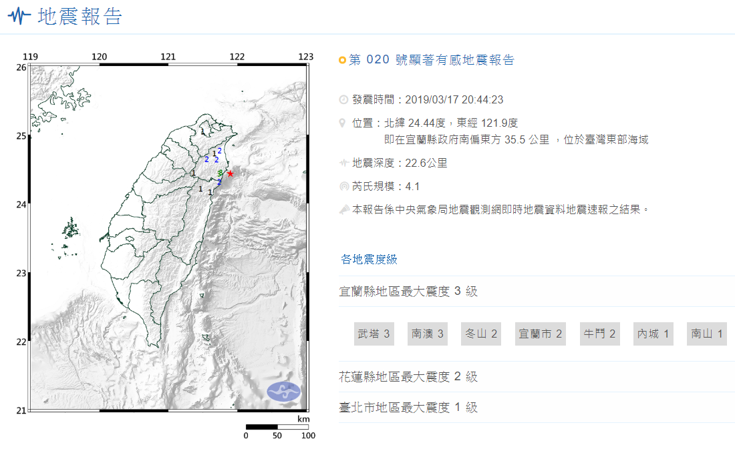Click the 牛鬥 2 station chip
The width and height of the screenshot is (735, 451).
tap(599, 334)
